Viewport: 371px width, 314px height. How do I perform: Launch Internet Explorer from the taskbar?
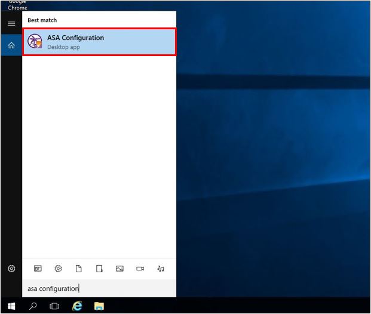pyautogui.click(x=77, y=306)
